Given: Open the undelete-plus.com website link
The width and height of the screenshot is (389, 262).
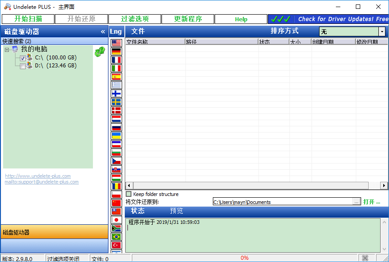Looking at the screenshot, I should click(x=38, y=176).
